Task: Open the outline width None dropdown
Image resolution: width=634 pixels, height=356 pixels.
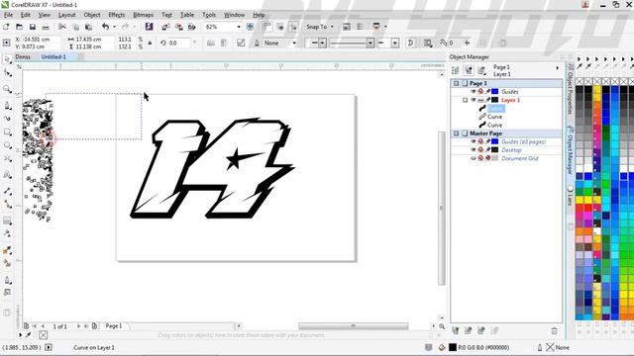Action: 294,43
